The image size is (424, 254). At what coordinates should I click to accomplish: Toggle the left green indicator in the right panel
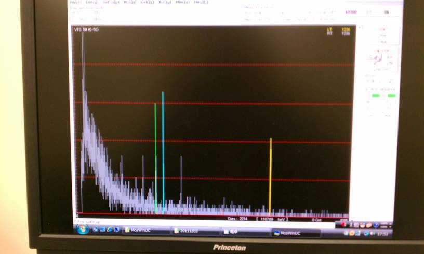pos(375,95)
